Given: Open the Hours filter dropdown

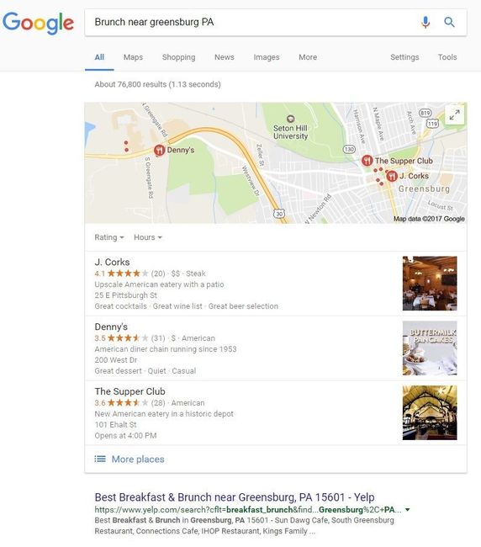Looking at the screenshot, I should [x=148, y=237].
